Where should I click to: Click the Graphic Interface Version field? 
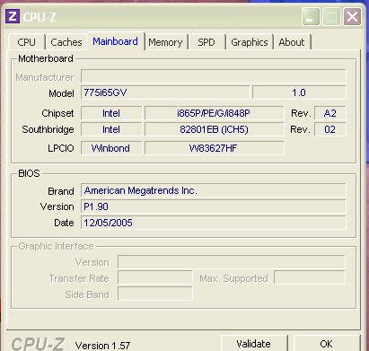(x=232, y=262)
